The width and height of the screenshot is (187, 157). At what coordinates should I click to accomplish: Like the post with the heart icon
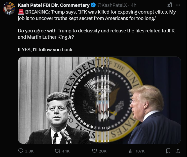(x=94, y=151)
